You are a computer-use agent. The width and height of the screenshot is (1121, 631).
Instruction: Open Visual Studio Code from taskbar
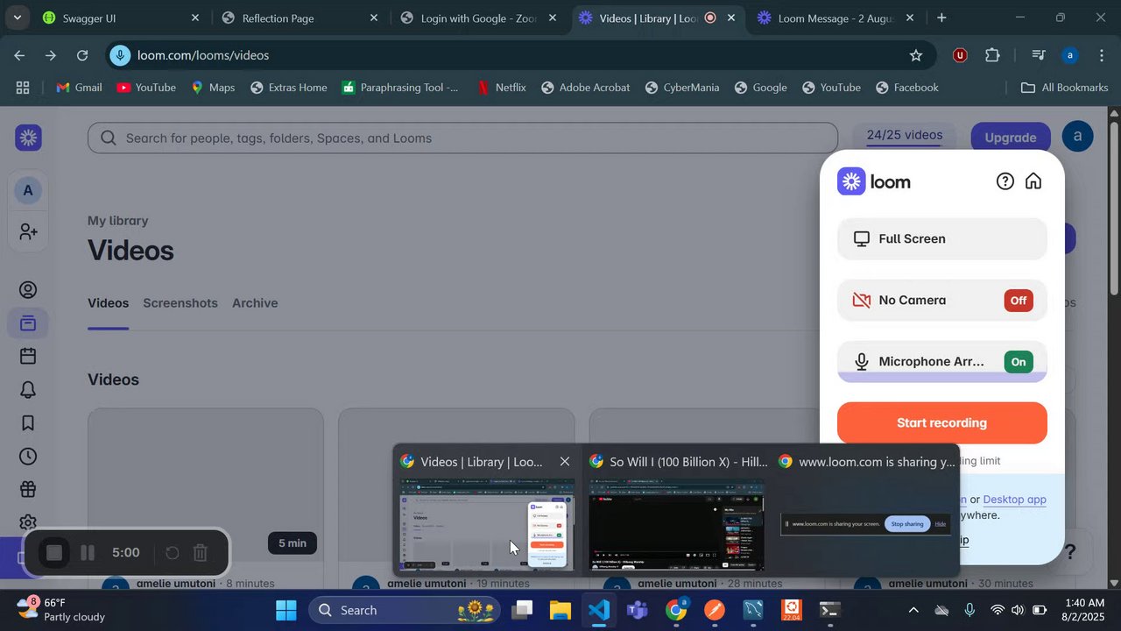pos(599,610)
